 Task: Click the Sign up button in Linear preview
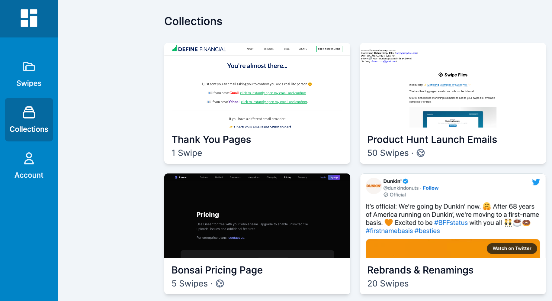(x=334, y=177)
